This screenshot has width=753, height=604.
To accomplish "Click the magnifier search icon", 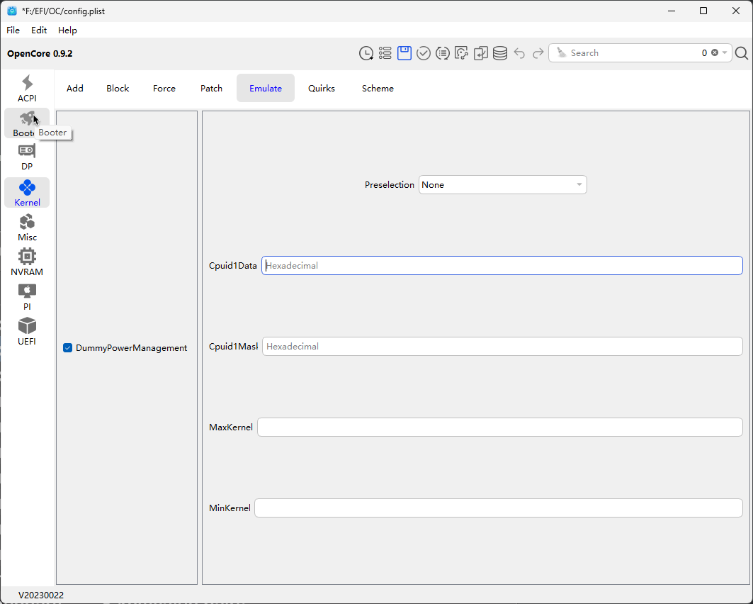I will [x=742, y=53].
